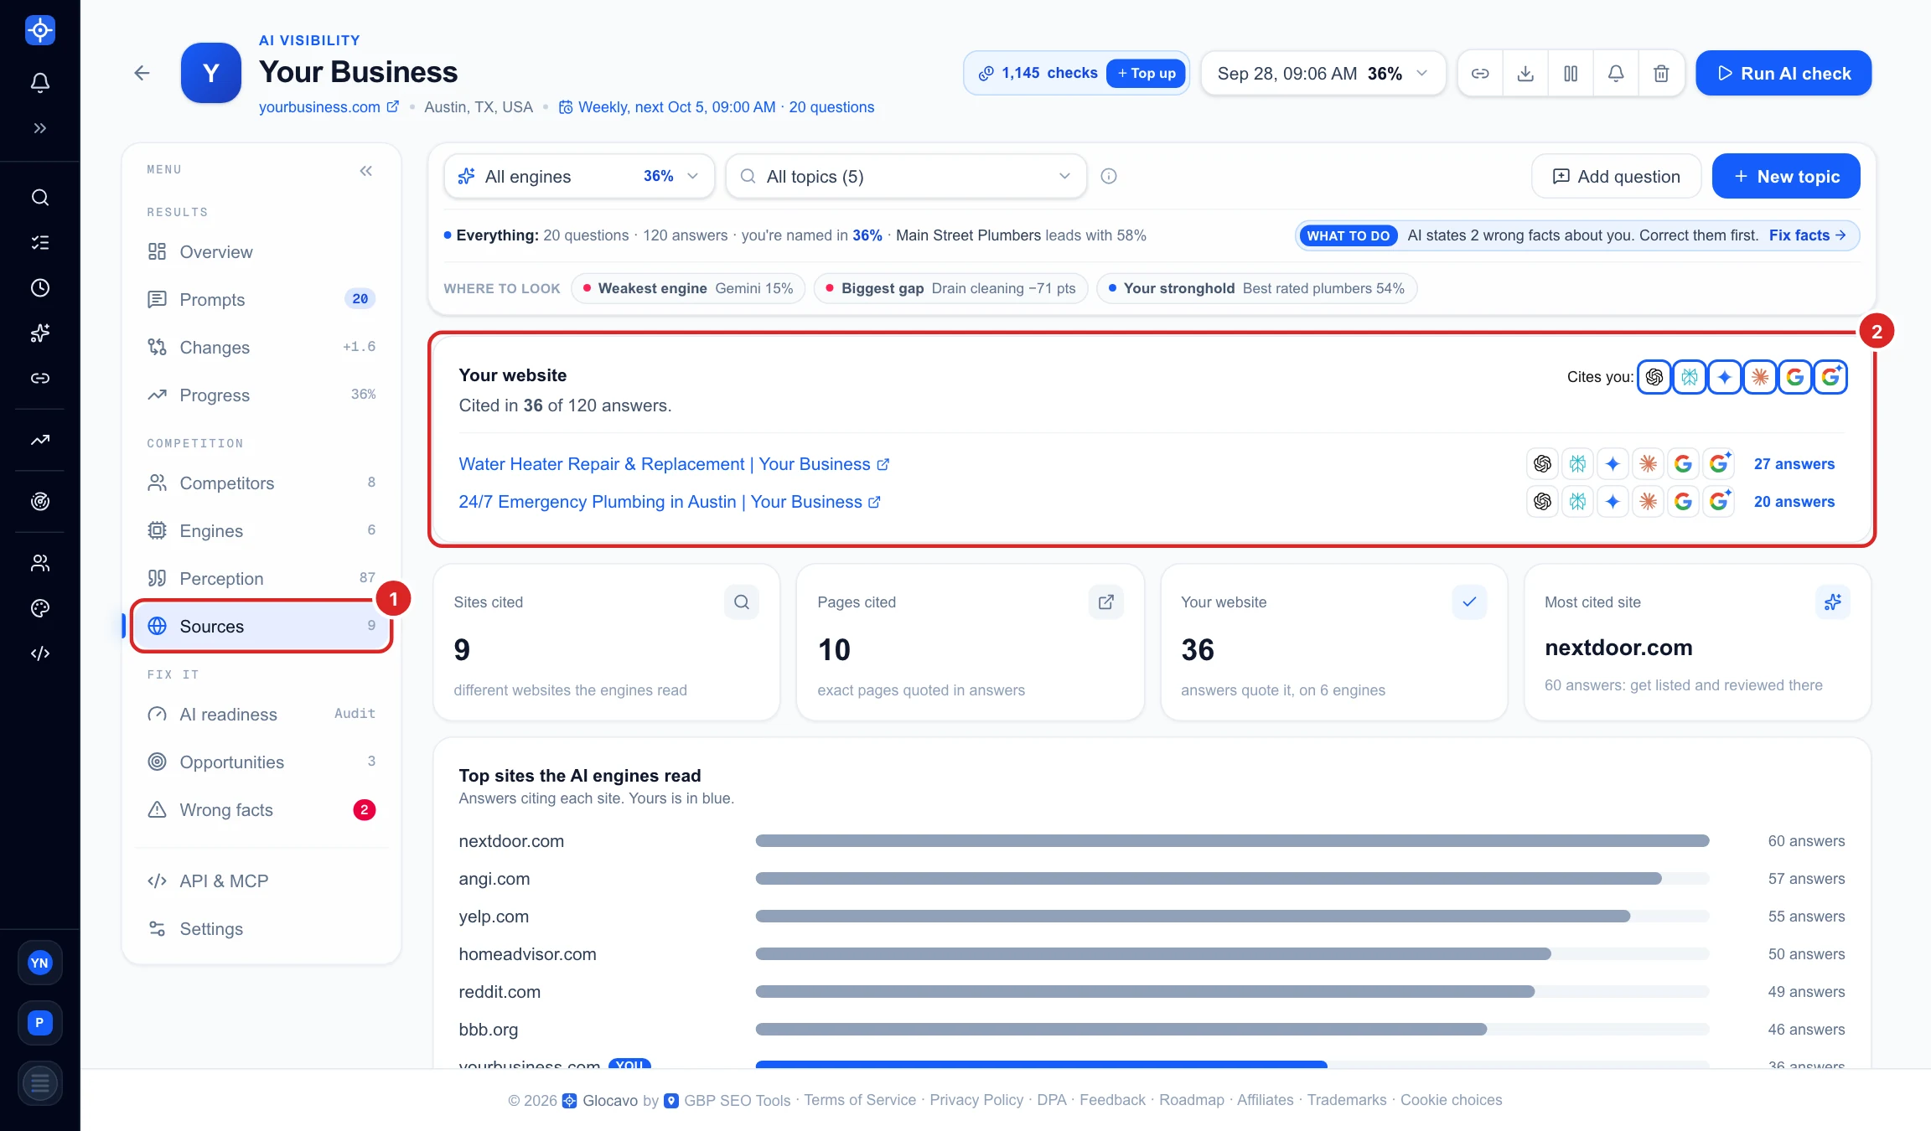1931x1131 pixels.
Task: Click the nextdoor.com answers bar
Action: click(x=1232, y=841)
